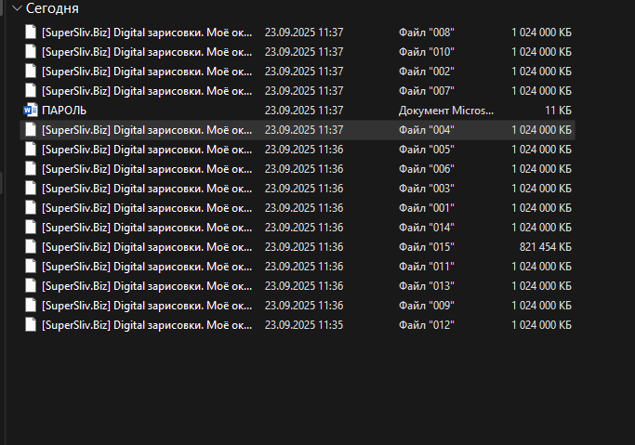The image size is (635, 445).
Task: Click the type cell Файл "003"
Action: [427, 189]
